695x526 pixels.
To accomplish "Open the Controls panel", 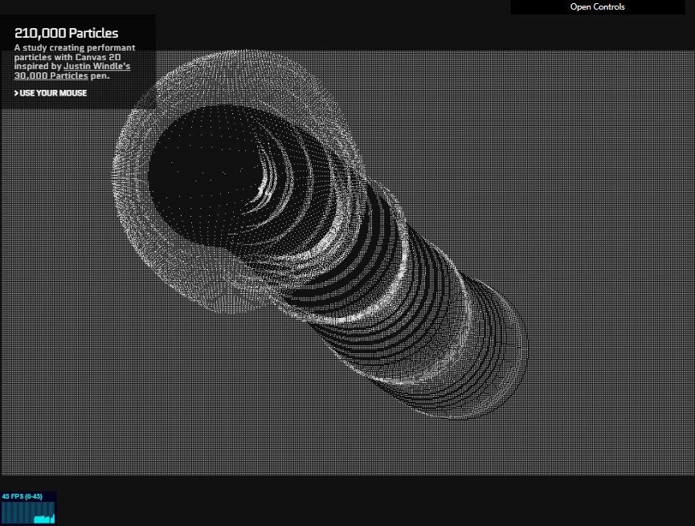I will 598,6.
